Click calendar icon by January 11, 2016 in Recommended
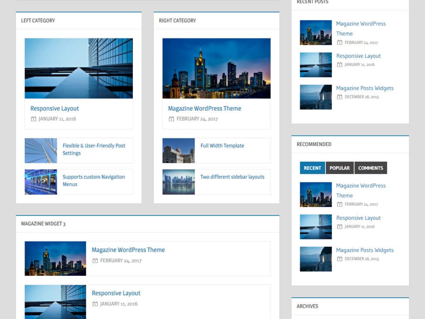Viewport: 425px width, 319px height. (x=340, y=226)
